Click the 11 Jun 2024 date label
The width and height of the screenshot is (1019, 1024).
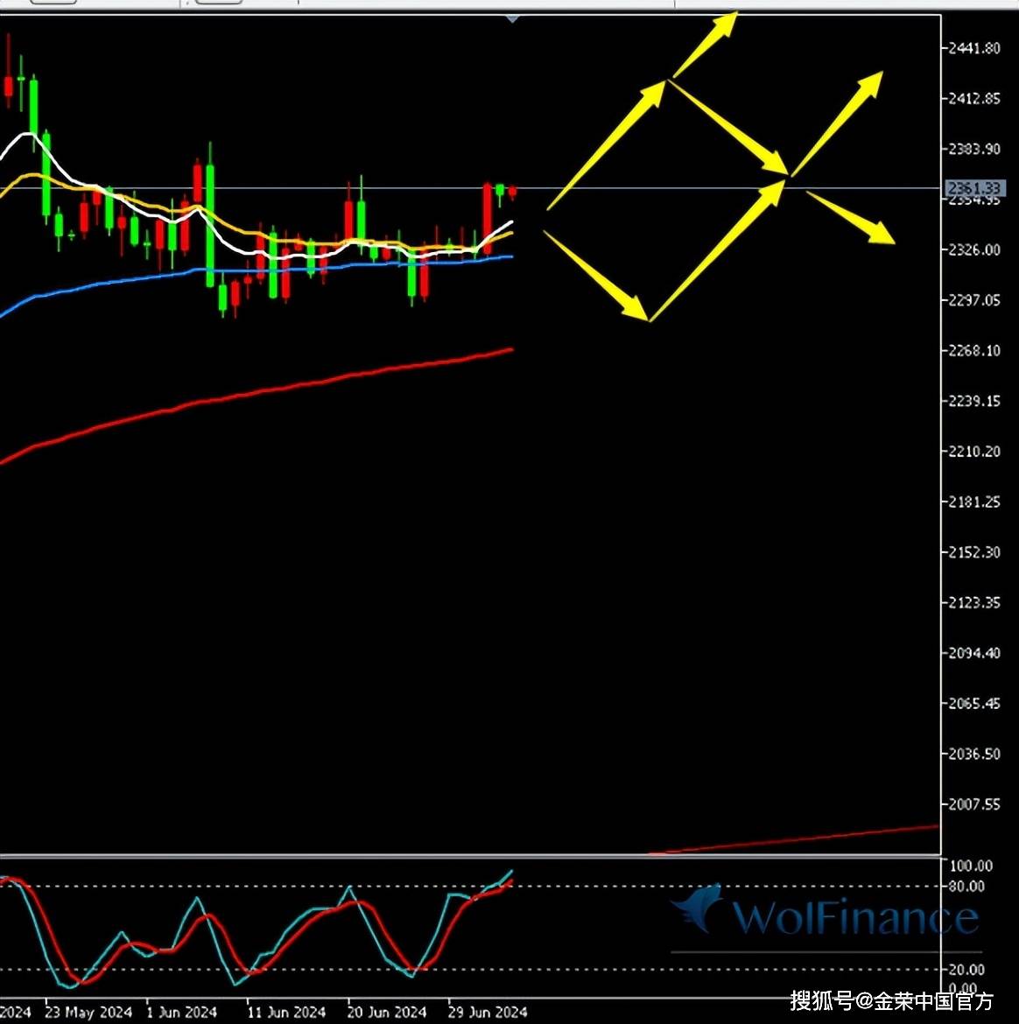coord(286,1013)
